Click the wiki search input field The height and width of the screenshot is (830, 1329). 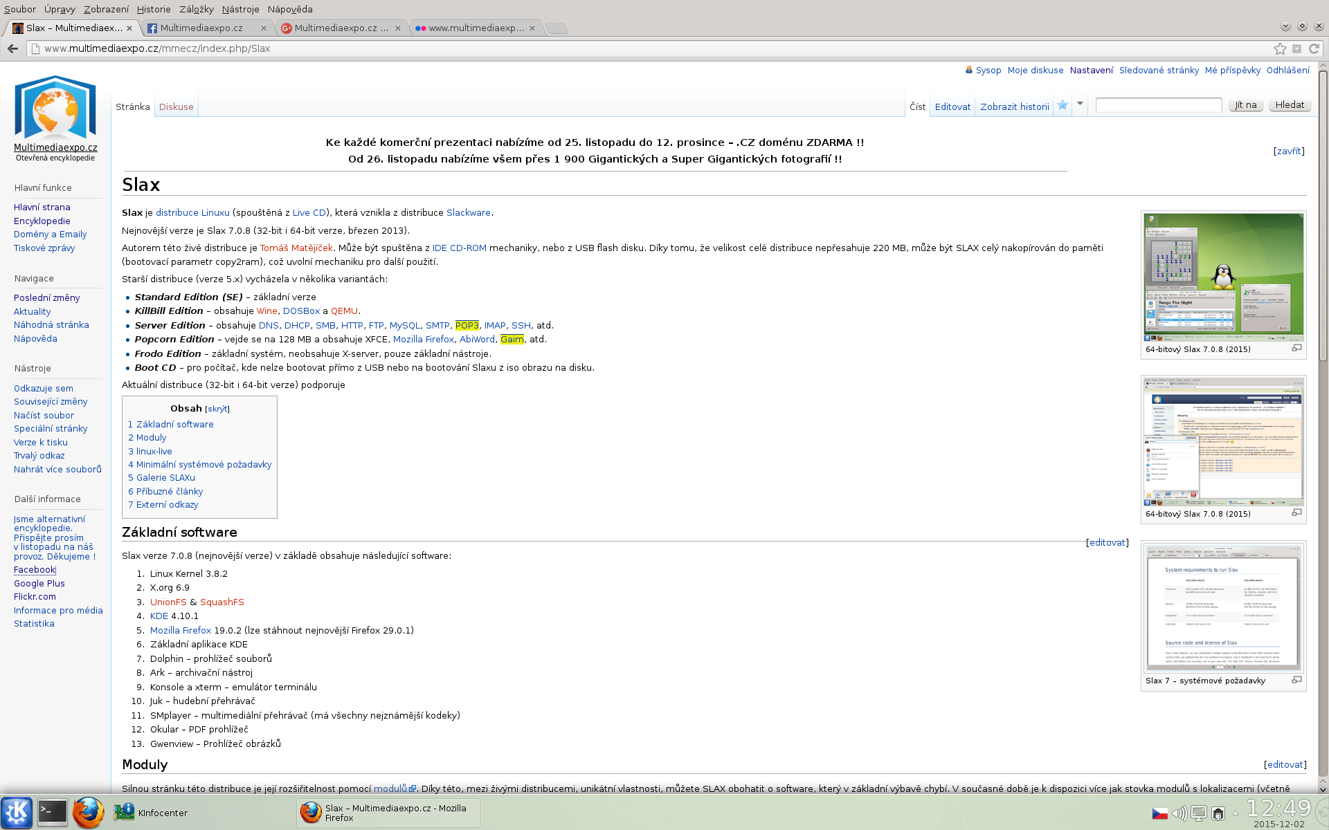coord(1158,105)
